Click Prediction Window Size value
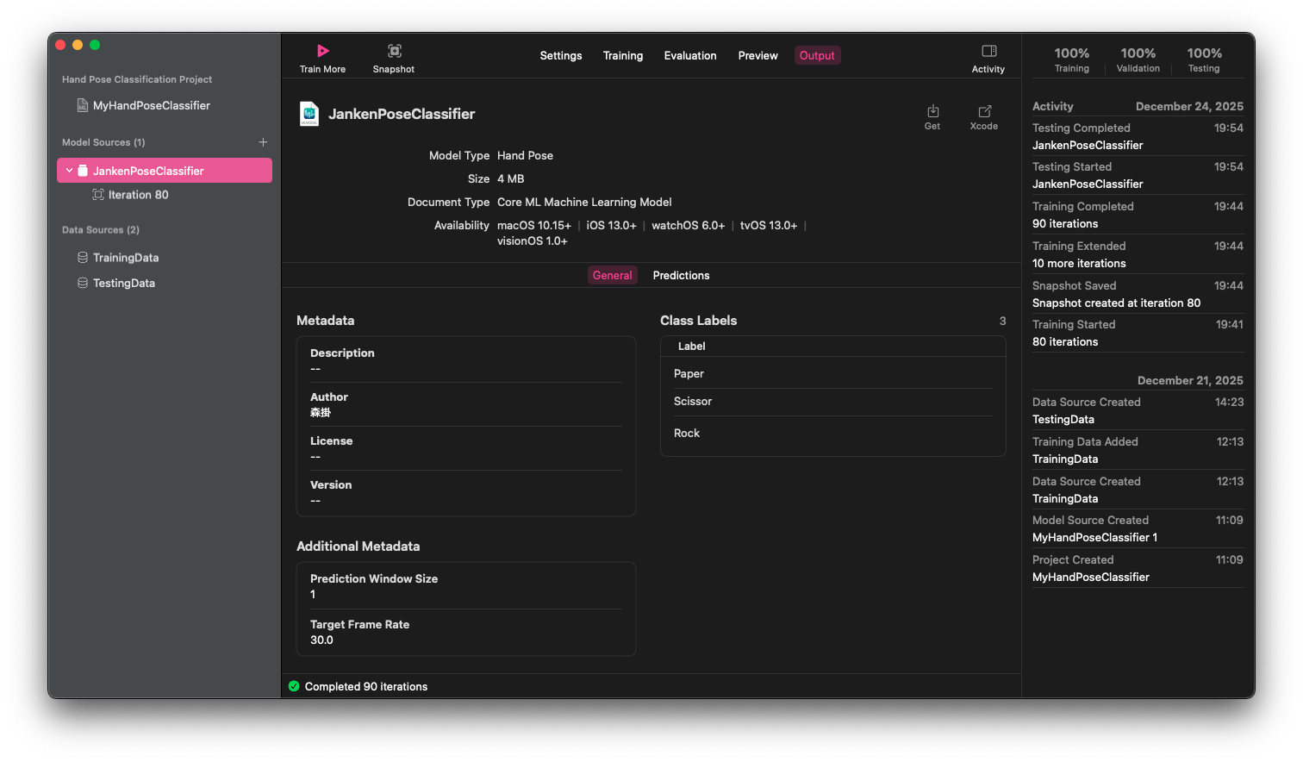This screenshot has width=1303, height=762. click(313, 595)
